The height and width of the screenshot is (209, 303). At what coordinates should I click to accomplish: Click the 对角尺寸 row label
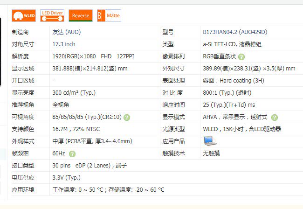(x=23, y=44)
